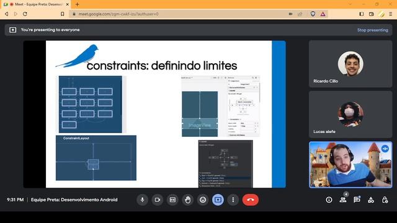Select Lucas alefe participant tile

tap(350, 114)
